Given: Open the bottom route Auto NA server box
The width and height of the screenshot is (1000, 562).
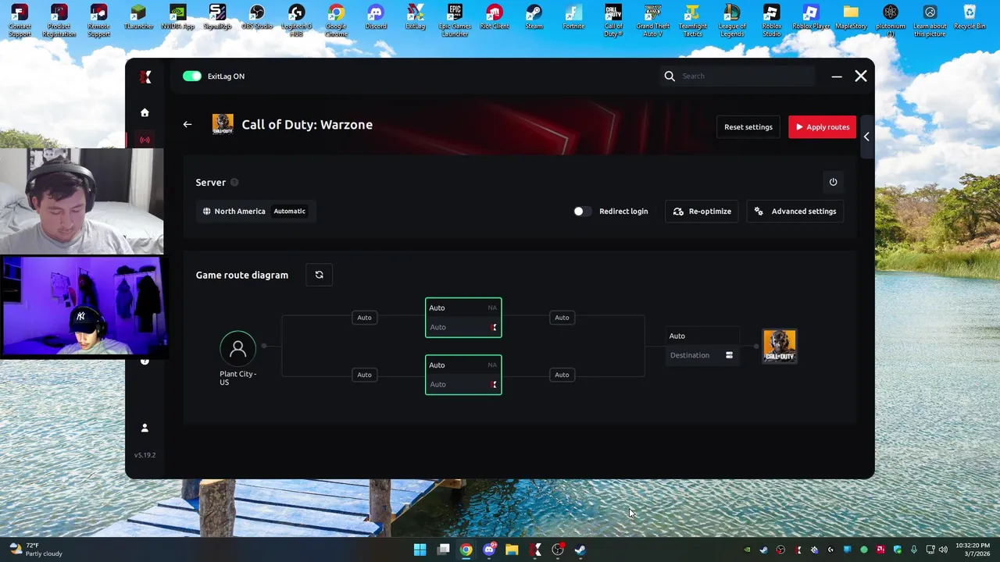Looking at the screenshot, I should 463,375.
